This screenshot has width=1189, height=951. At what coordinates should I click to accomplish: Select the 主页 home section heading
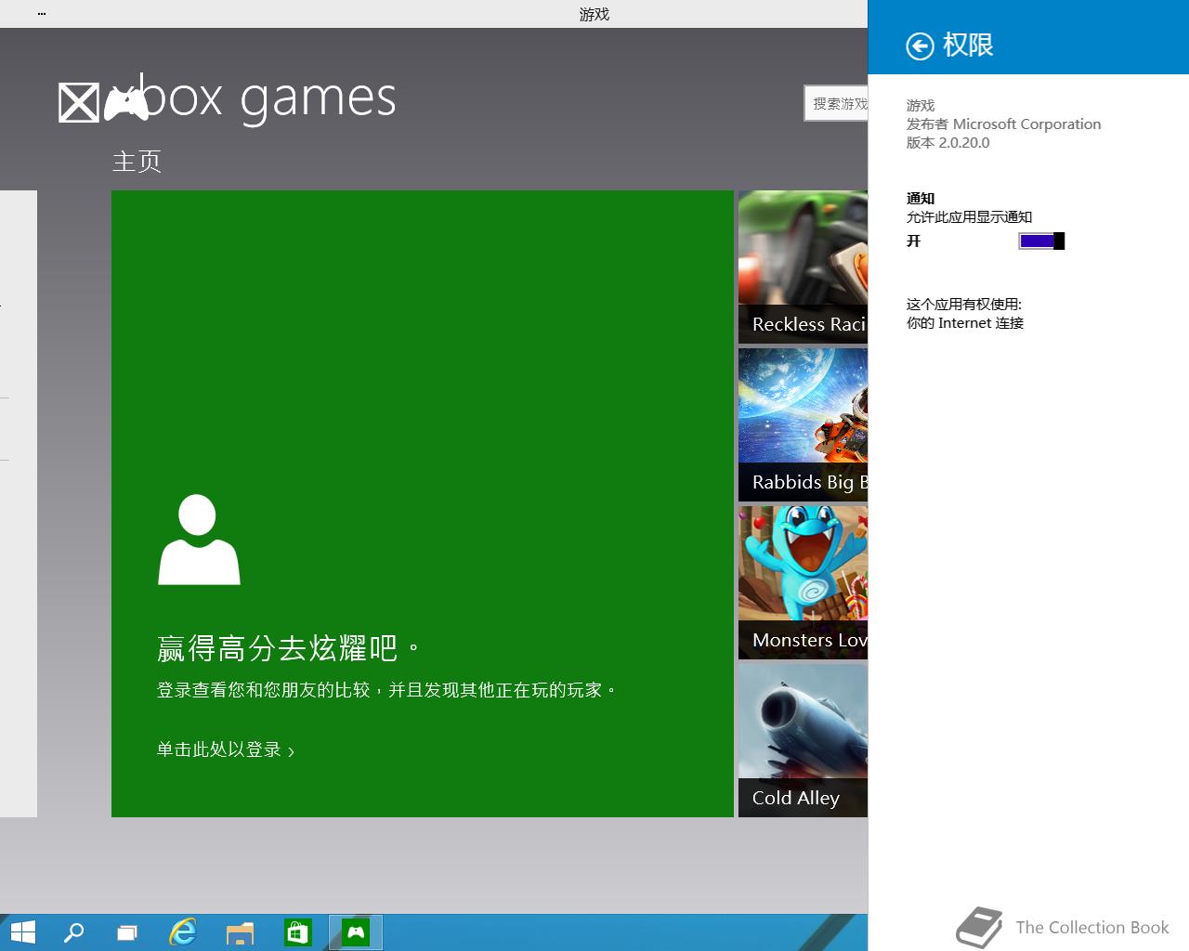click(x=137, y=162)
